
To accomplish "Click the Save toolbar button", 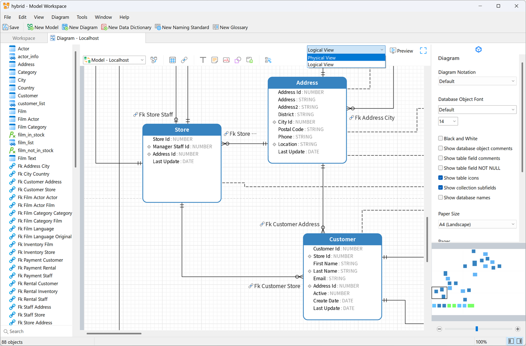I will [x=11, y=27].
